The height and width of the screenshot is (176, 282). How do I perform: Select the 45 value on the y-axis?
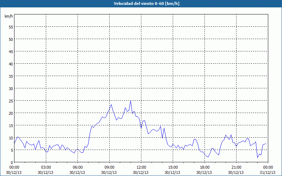11,51
